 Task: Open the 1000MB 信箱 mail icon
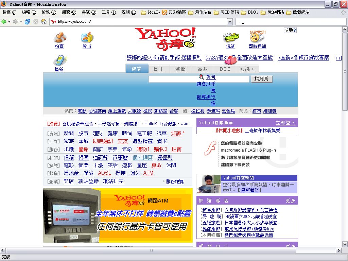(x=231, y=37)
